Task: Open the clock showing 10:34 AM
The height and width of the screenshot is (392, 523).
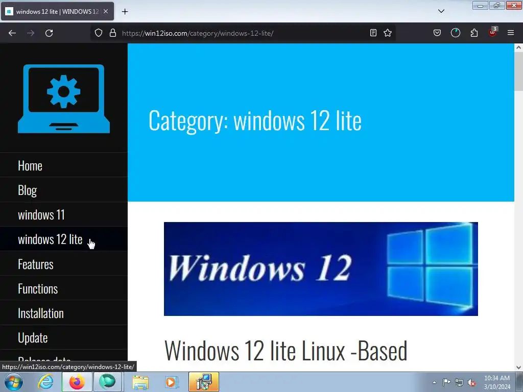Action: [x=497, y=382]
